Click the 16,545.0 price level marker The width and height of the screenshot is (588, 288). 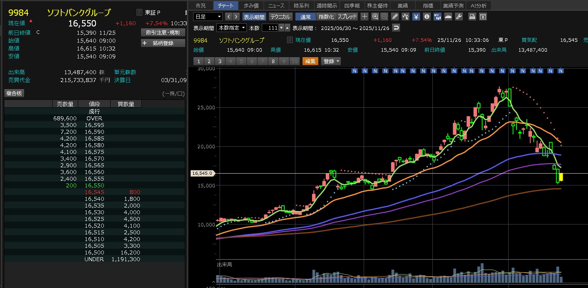(x=202, y=173)
